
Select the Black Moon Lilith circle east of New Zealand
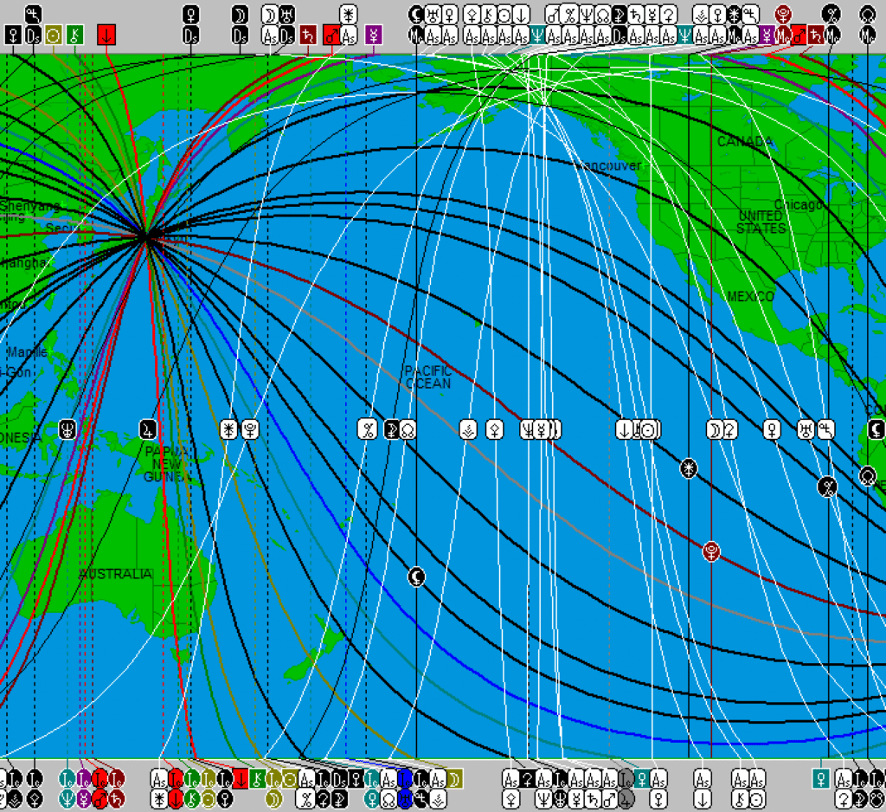(417, 577)
